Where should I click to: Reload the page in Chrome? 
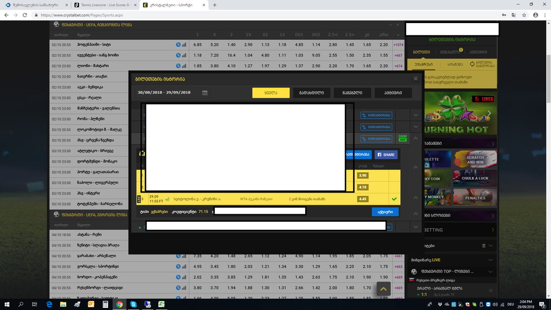25,15
